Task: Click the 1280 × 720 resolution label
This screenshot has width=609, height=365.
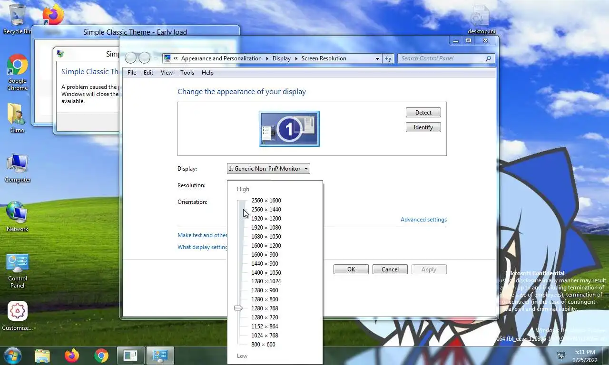Action: point(265,317)
